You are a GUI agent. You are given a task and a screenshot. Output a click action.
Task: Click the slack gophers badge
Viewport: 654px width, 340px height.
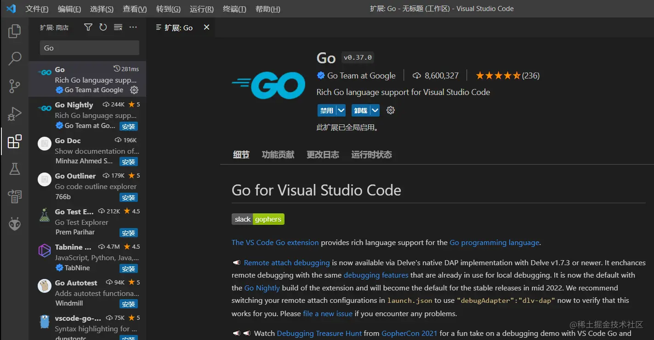point(258,219)
